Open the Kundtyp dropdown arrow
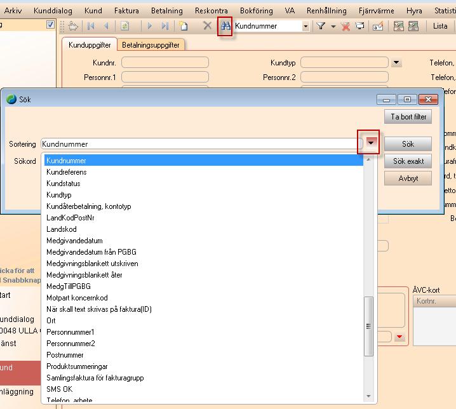Viewport: 456px width, 409px height. (396, 62)
